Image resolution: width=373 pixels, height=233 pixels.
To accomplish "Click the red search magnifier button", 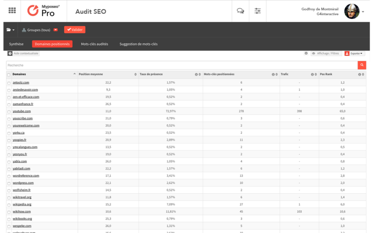I will 362,65.
